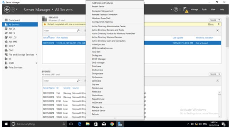Open the Action Center notification icon

pos(224,124)
